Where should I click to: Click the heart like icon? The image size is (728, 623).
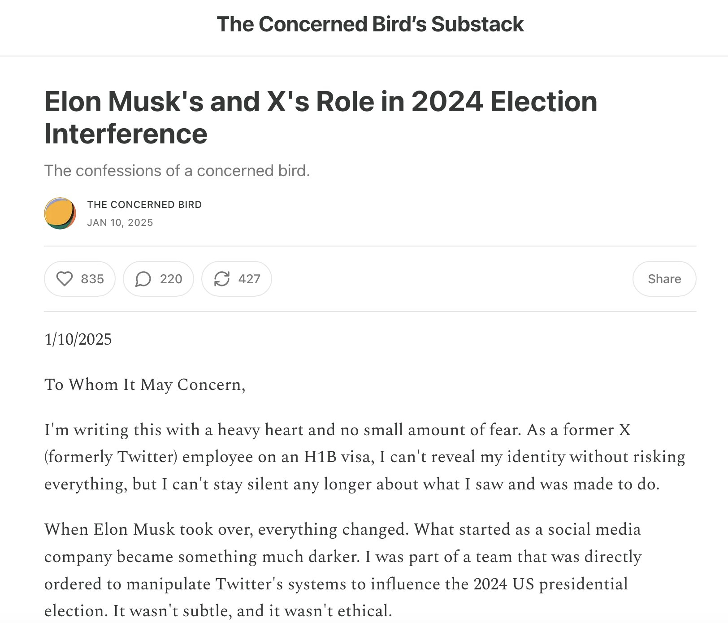(65, 279)
